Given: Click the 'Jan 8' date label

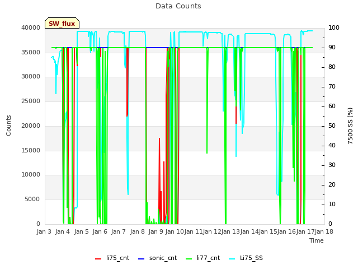Looking at the screenshot, I should coord(138,231).
